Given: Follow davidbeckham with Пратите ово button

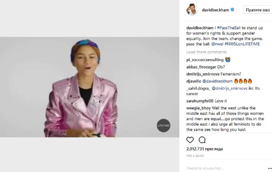Looking at the screenshot, I should coord(258,10).
